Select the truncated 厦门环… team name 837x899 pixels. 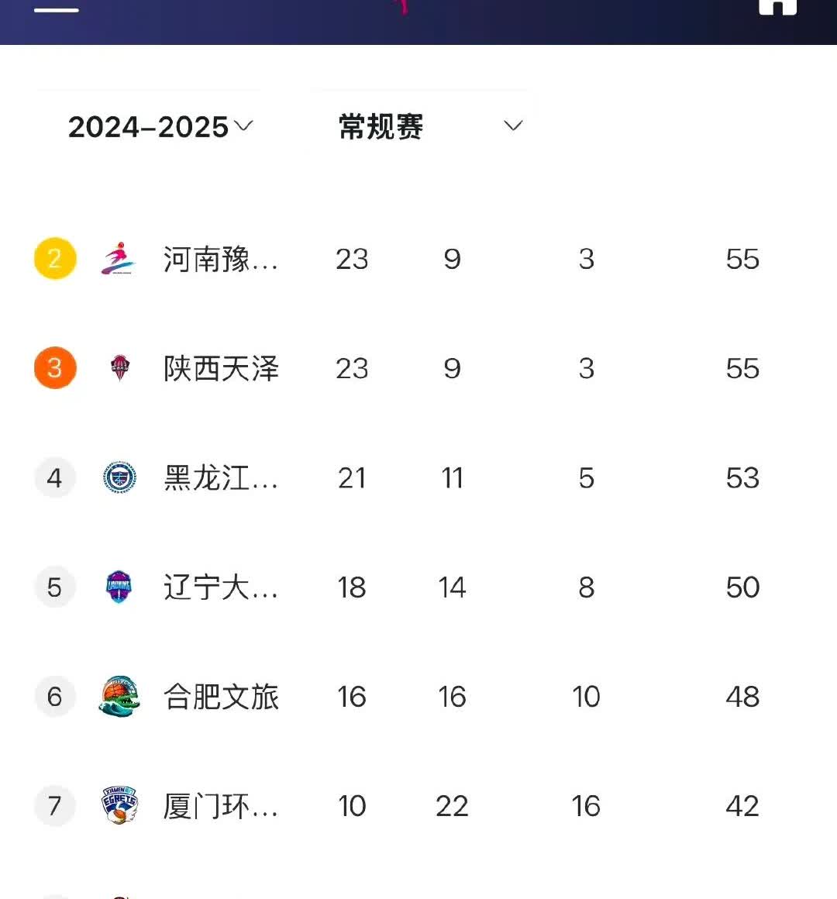pos(221,806)
